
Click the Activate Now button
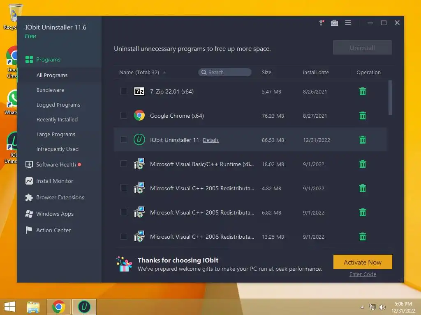click(x=363, y=262)
